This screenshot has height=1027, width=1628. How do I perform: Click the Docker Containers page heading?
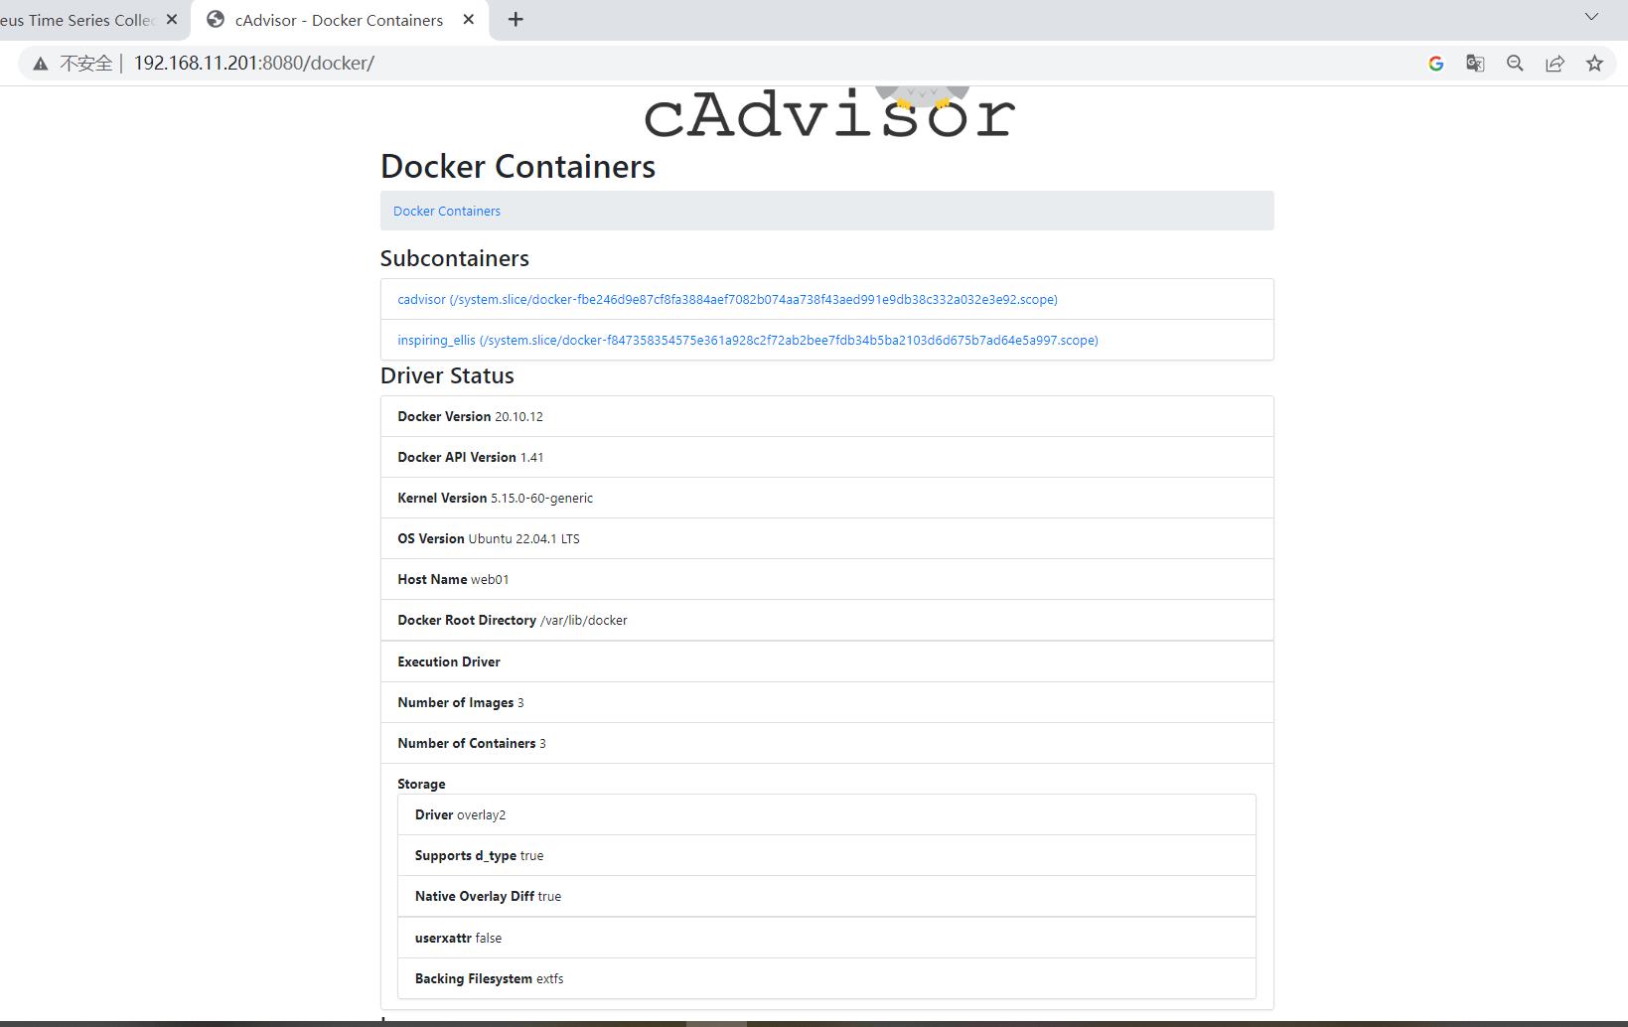(518, 166)
